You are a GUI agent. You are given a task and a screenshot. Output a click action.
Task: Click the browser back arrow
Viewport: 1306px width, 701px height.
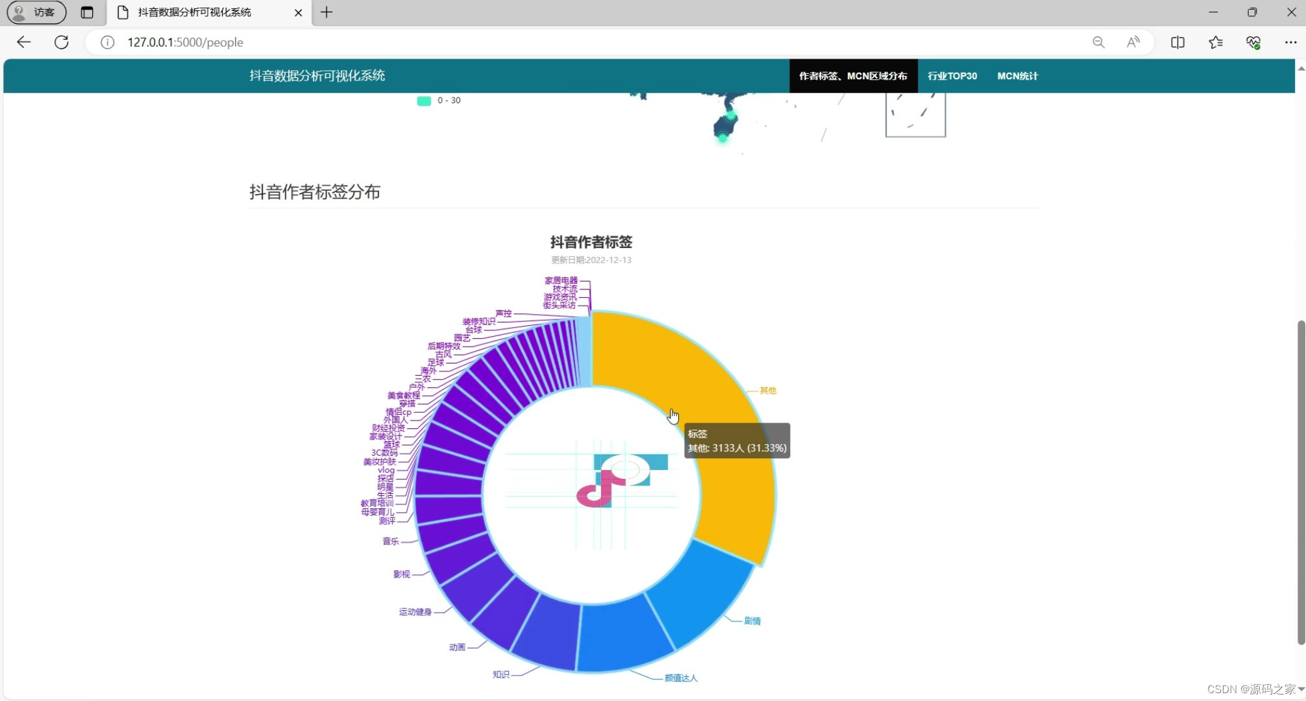pyautogui.click(x=24, y=42)
